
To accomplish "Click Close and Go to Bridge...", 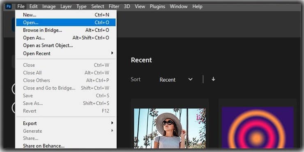I will 66,88.
